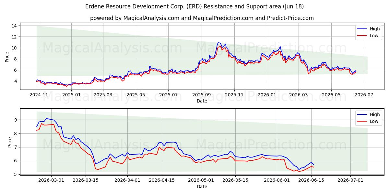Click the '12' price tick on top chart
This screenshot has width=389, height=194.
click(x=15, y=37)
